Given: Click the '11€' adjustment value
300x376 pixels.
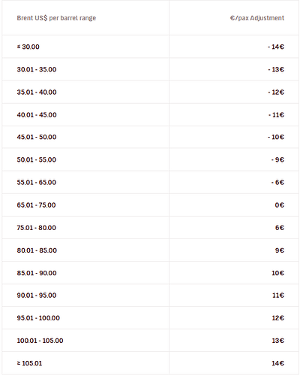Looking at the screenshot, I should (278, 296).
